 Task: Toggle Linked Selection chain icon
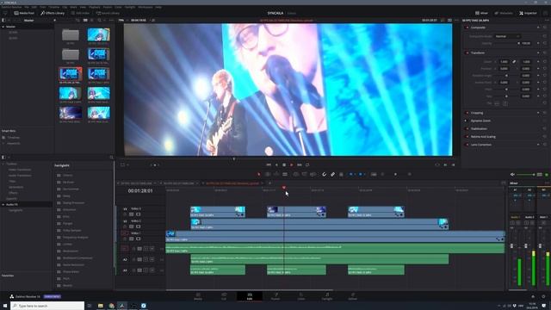[x=332, y=174]
